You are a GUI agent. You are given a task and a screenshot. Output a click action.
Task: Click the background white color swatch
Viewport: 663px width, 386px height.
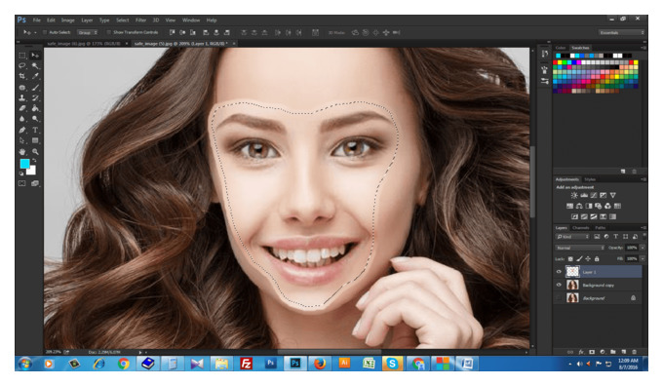(32, 171)
